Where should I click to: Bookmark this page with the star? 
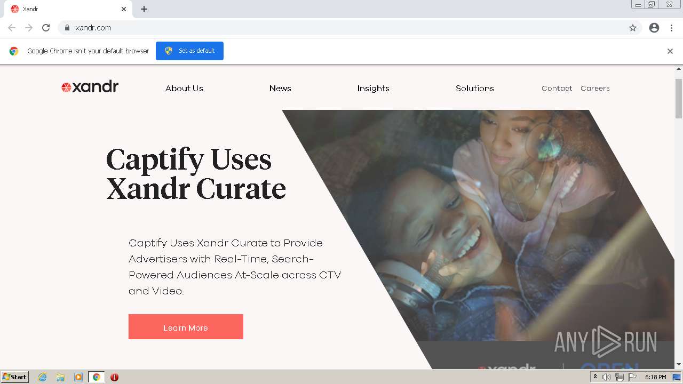[633, 28]
